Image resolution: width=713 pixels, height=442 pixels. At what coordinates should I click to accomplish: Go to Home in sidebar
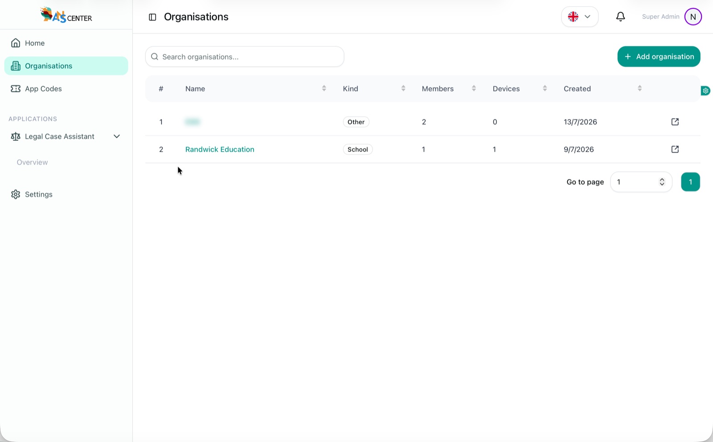(66, 43)
